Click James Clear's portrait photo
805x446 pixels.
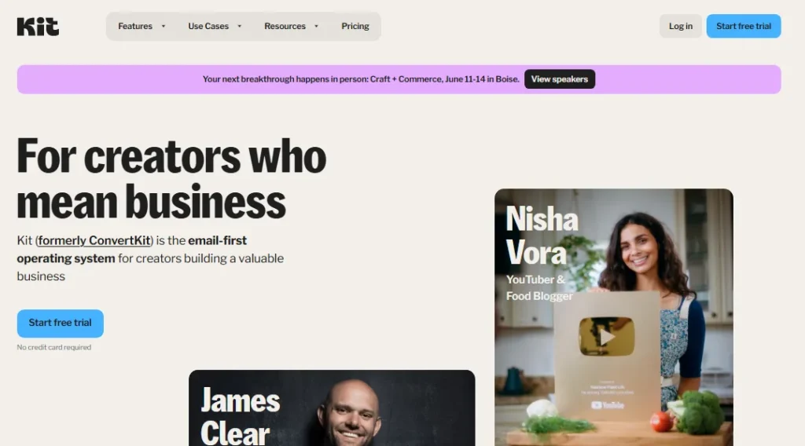click(351, 413)
